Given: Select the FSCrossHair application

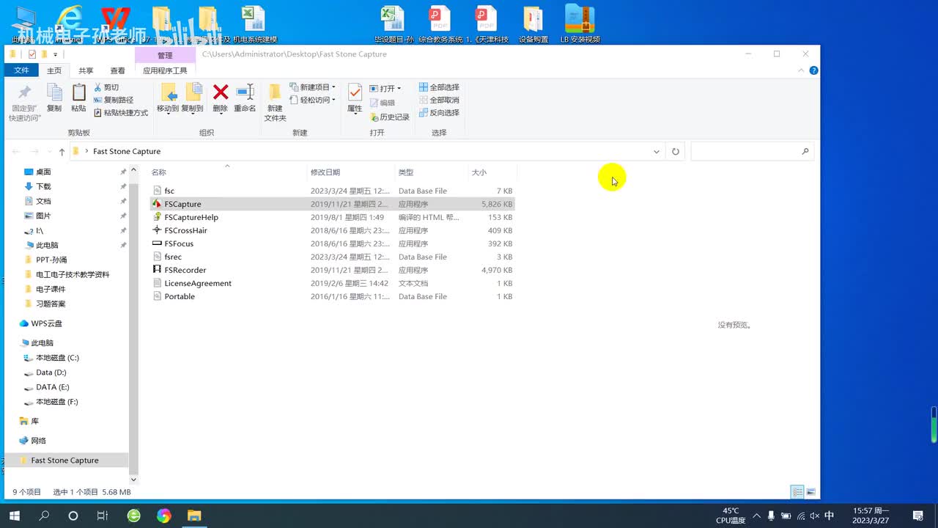Looking at the screenshot, I should (332, 230).
